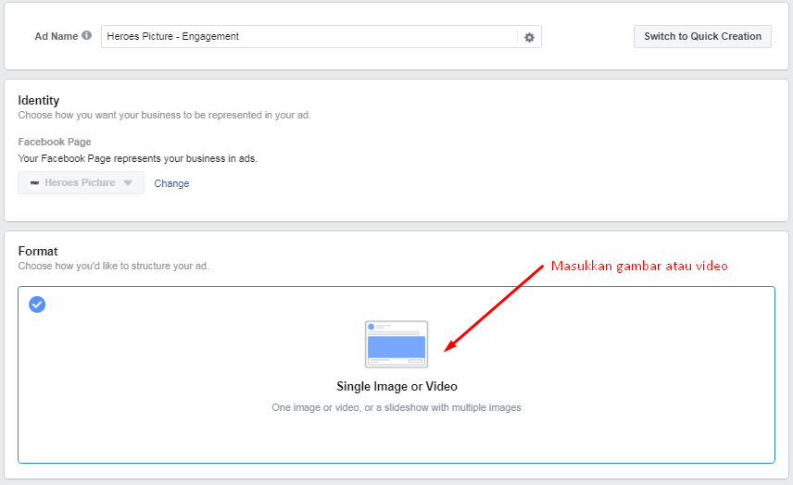
Task: Click inside the Ad Name text field
Action: [x=309, y=36]
